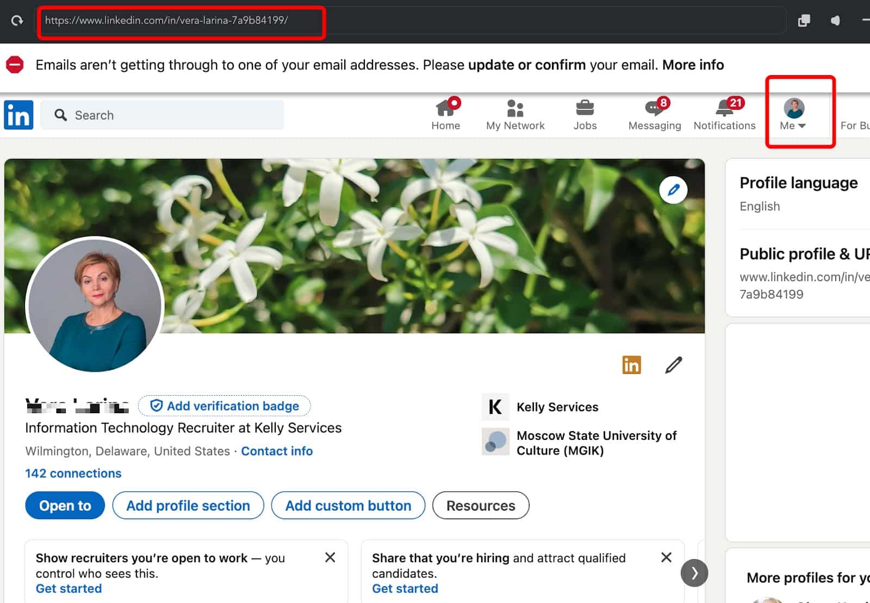Dismiss the Show recruiters card

click(330, 557)
